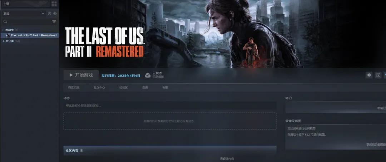This screenshot has height=162, width=386.
Task: Click the activity post input field
Action: pos(170,106)
